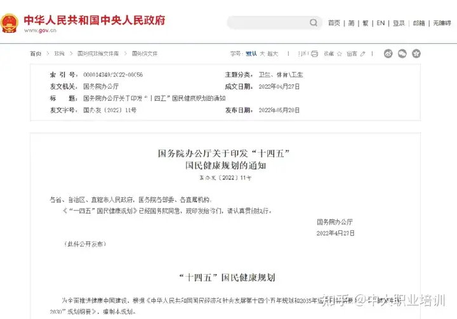The image size is (457, 319).
Task: Select the 成文日期 value 2022年04月27日
Action: [x=279, y=86]
